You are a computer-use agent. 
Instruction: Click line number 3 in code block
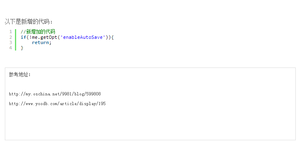tap(11, 42)
